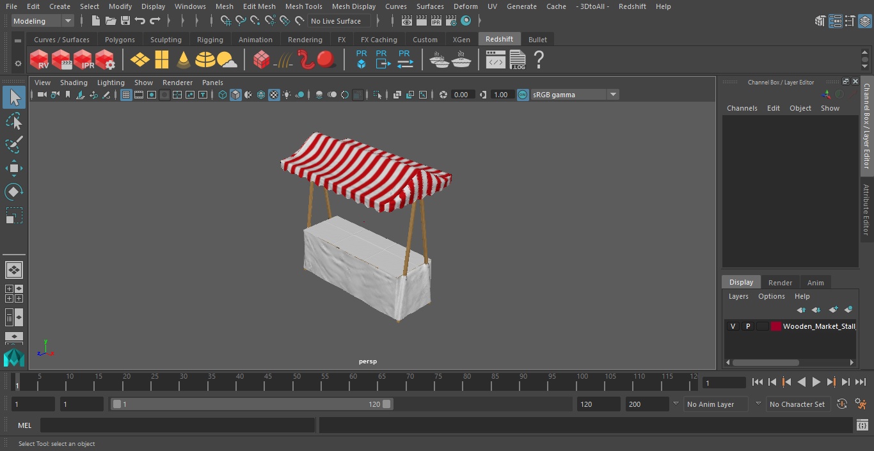
Task: Select the Lasso selection tool
Action: click(14, 121)
